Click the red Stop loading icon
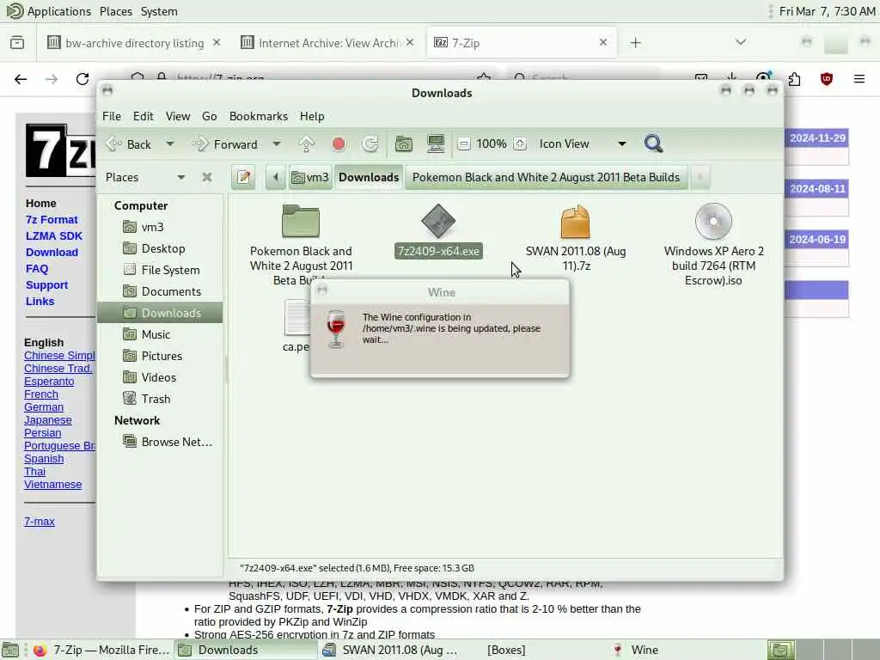 point(339,144)
